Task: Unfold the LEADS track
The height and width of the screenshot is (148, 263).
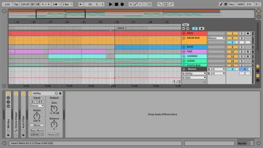Action: (184, 61)
